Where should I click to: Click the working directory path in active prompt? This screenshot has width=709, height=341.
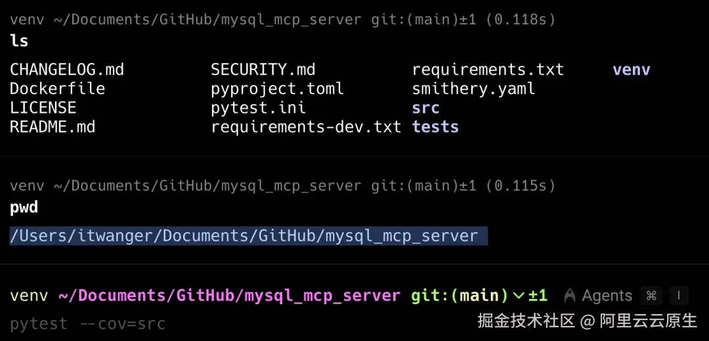tap(229, 296)
